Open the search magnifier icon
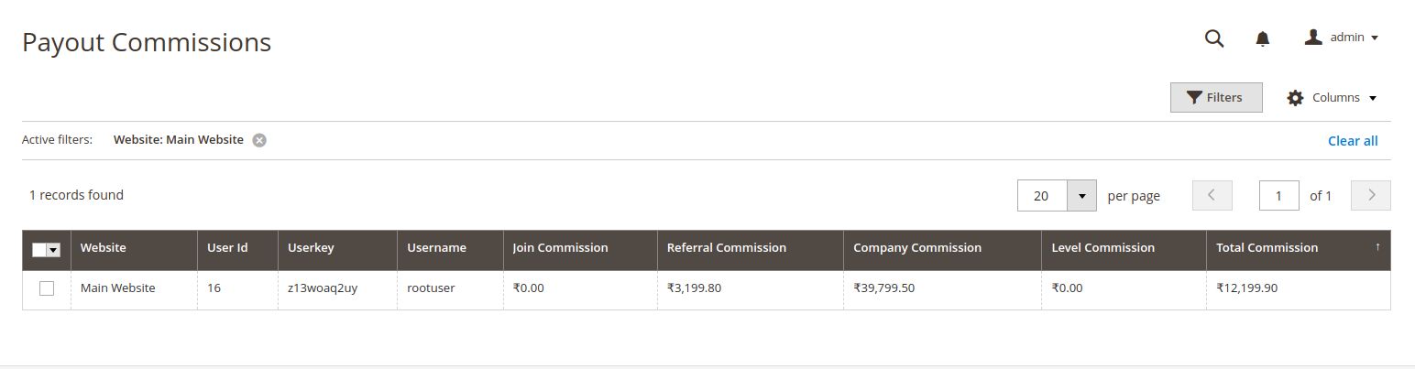Viewport: 1415px width, 369px height. (x=1214, y=38)
